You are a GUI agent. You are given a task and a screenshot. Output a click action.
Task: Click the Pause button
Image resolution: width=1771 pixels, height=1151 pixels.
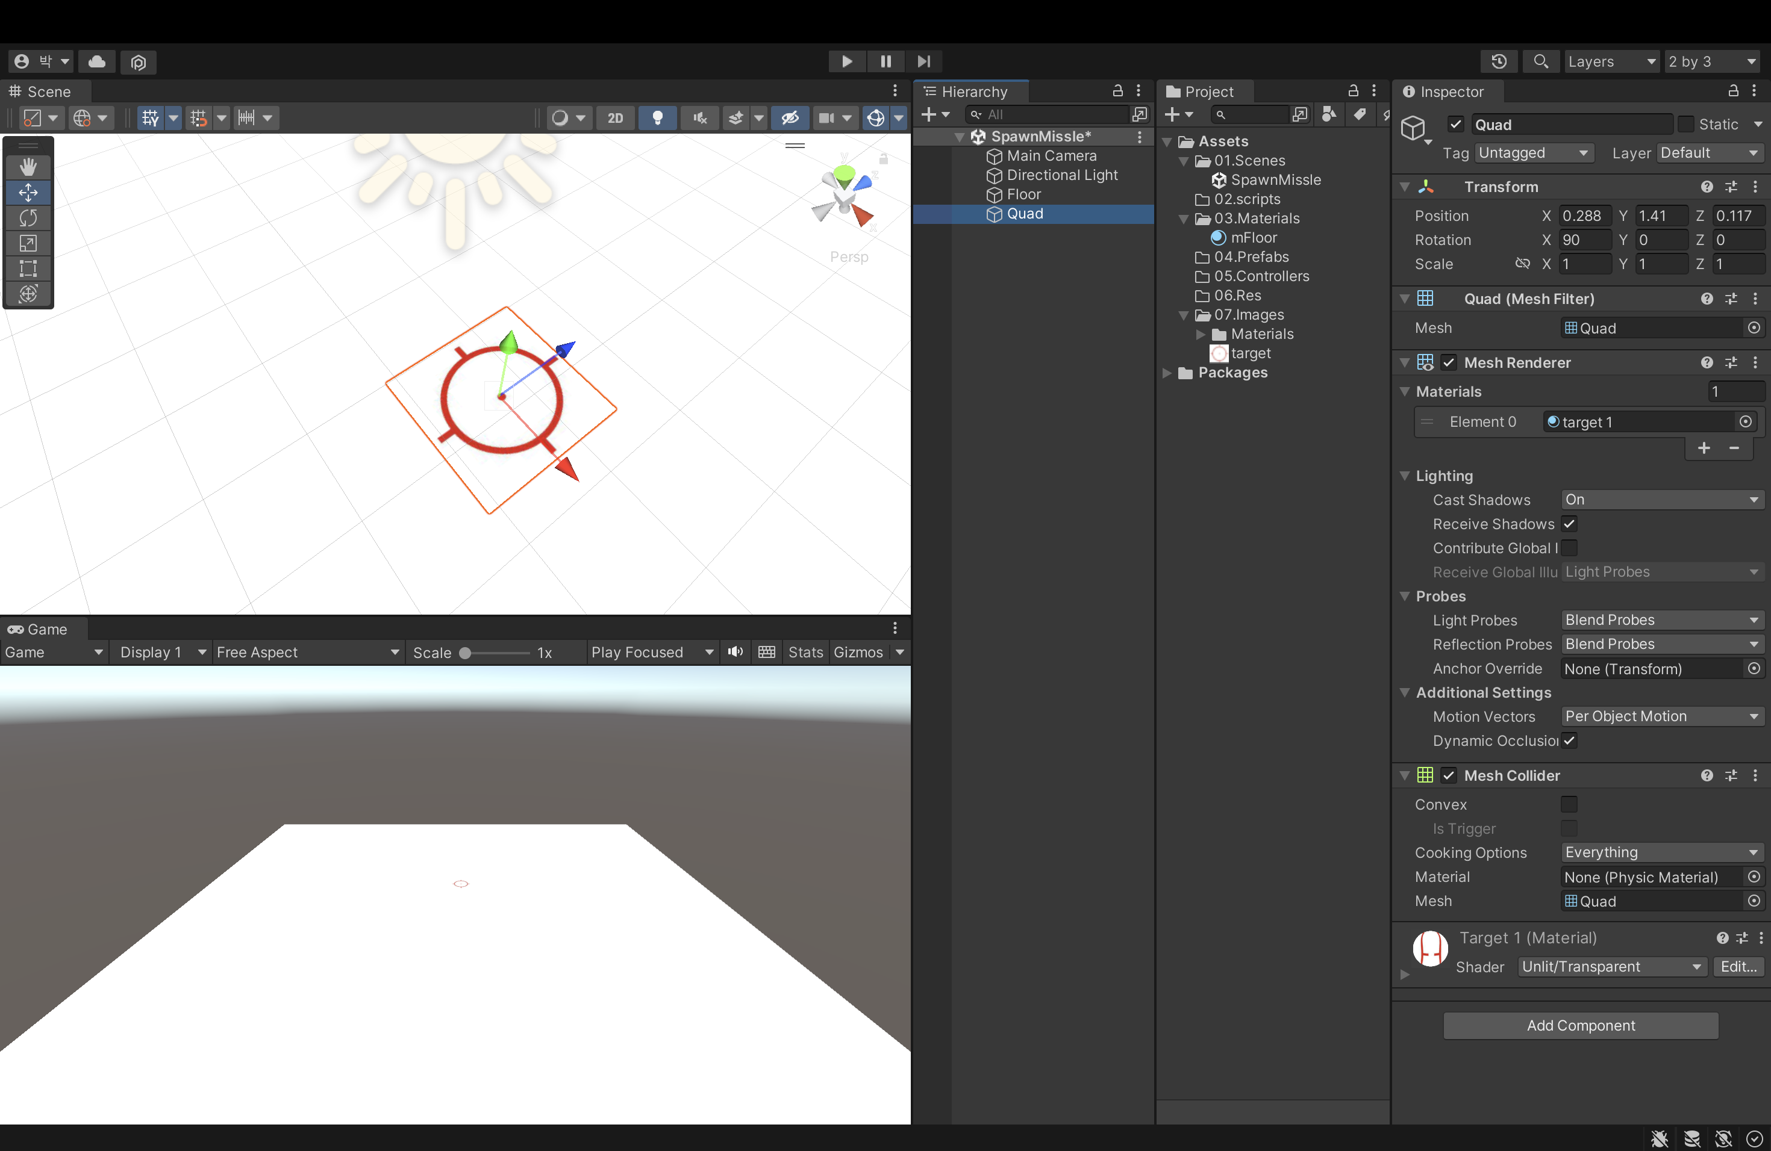click(885, 61)
